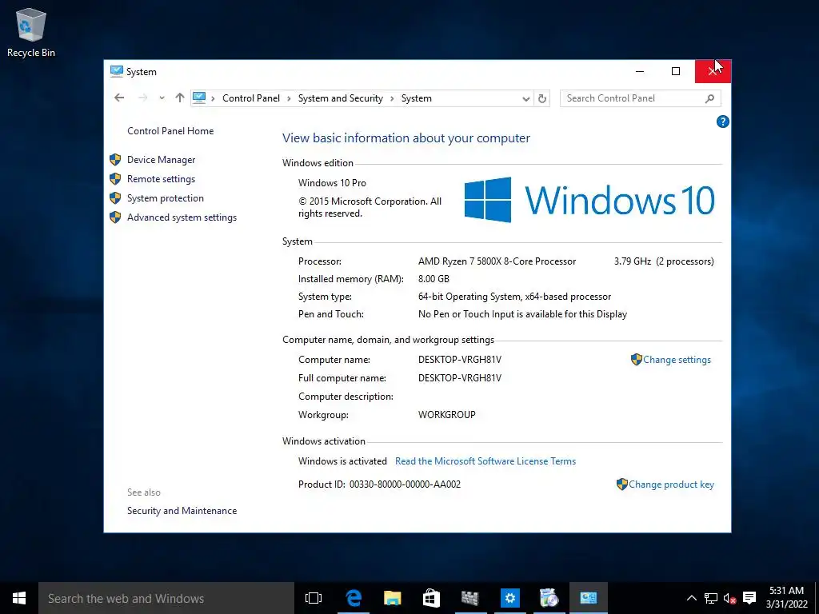Expand chevron before Control Panel breadcrumb
The height and width of the screenshot is (614, 819).
[213, 98]
